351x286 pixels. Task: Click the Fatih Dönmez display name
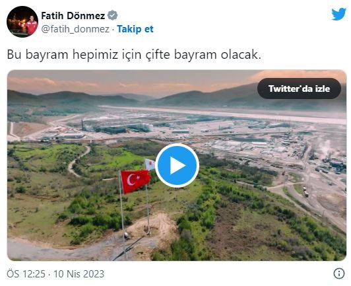(73, 16)
